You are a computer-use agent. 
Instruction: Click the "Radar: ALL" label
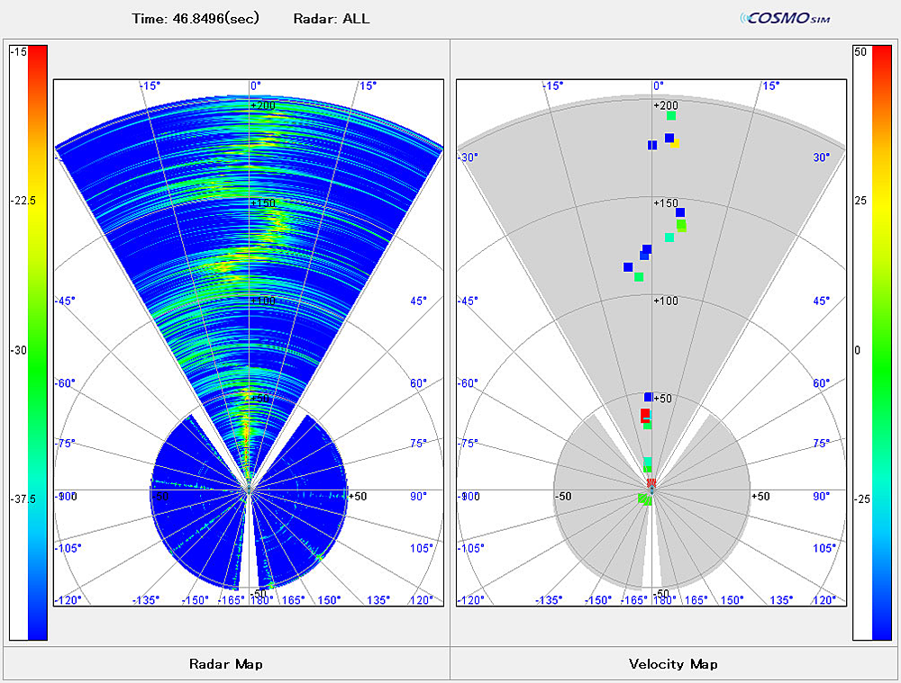pos(332,18)
